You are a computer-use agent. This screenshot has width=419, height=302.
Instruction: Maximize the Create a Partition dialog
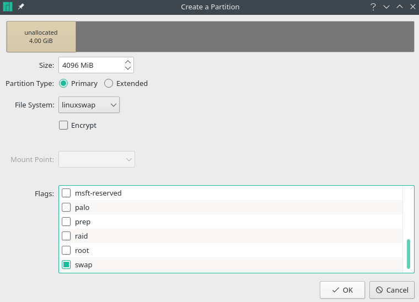click(400, 7)
